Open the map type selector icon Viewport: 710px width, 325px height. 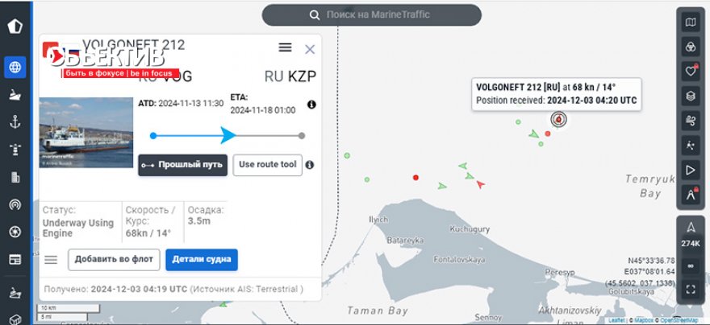point(690,22)
